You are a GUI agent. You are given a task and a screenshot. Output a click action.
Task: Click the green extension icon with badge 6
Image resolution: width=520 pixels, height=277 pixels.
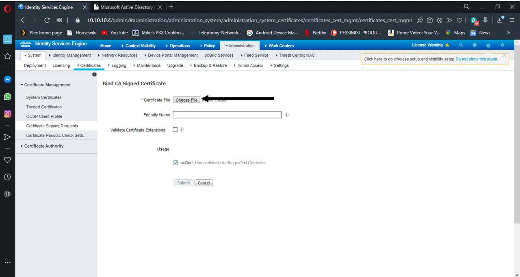(474, 20)
